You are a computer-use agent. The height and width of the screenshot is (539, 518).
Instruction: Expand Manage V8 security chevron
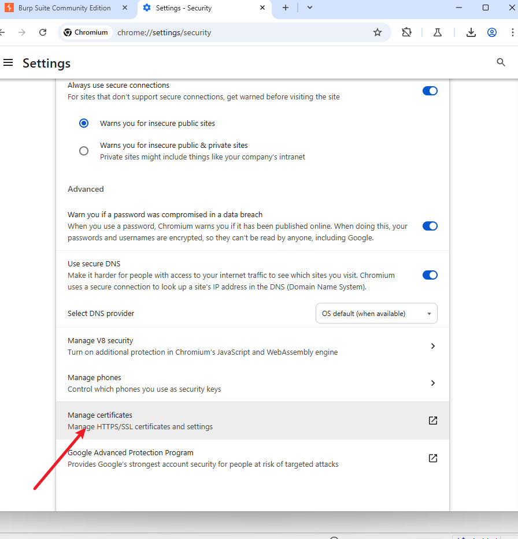pos(432,346)
